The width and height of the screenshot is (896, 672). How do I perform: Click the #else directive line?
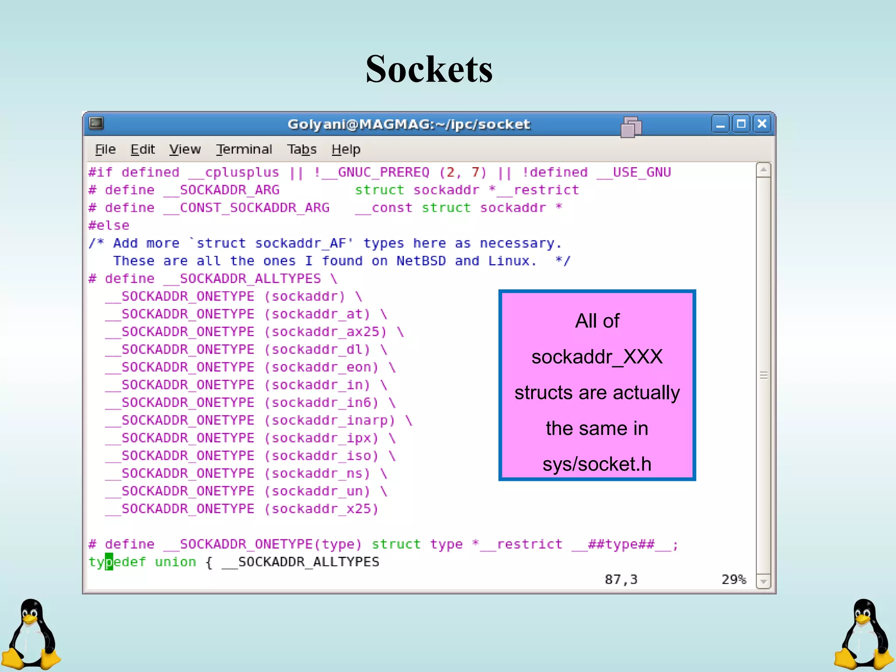109,226
